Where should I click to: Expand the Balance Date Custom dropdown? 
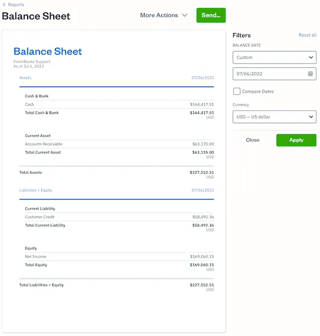point(274,58)
